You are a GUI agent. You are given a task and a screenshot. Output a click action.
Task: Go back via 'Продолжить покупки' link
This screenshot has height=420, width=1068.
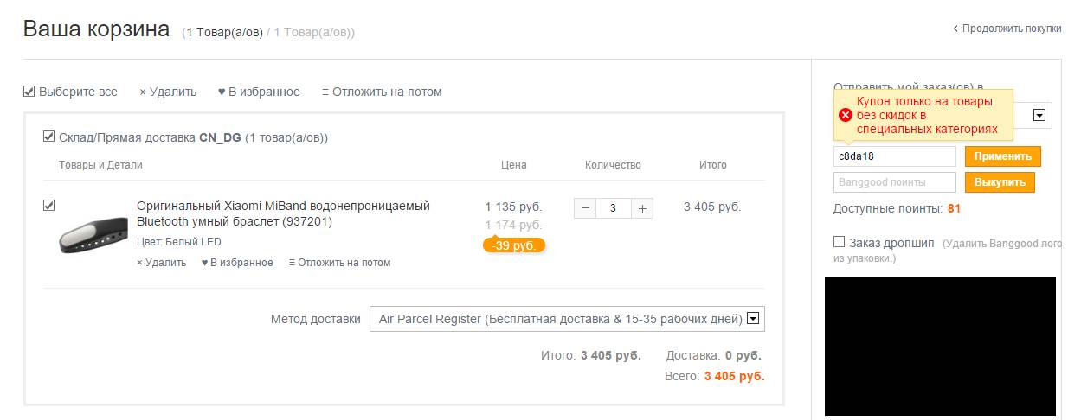[x=1007, y=29]
